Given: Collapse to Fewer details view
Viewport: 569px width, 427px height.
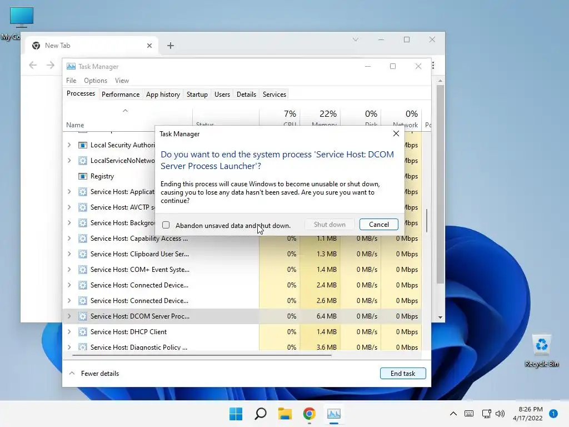Looking at the screenshot, I should click(94, 373).
